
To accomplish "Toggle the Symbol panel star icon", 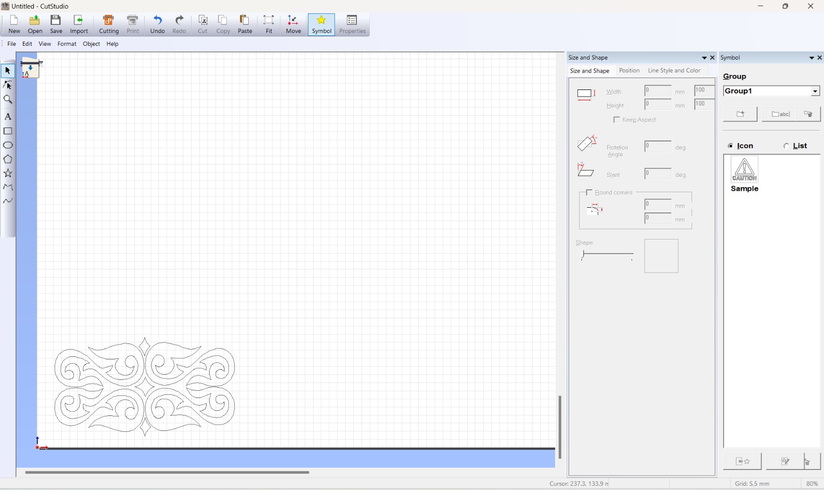I will pyautogui.click(x=321, y=25).
